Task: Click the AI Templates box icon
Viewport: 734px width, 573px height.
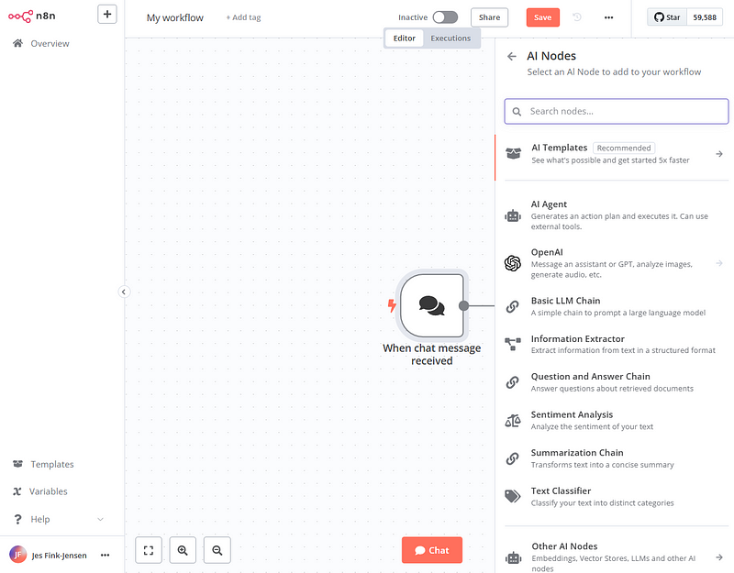Action: (x=513, y=153)
